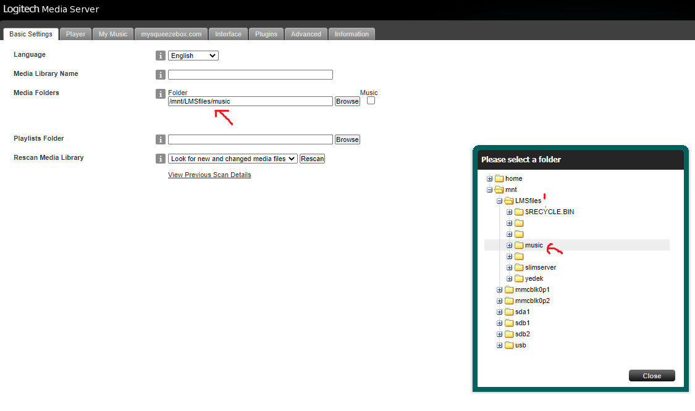Open View Previous Scan Details link
Image resolution: width=695 pixels, height=411 pixels.
point(209,175)
